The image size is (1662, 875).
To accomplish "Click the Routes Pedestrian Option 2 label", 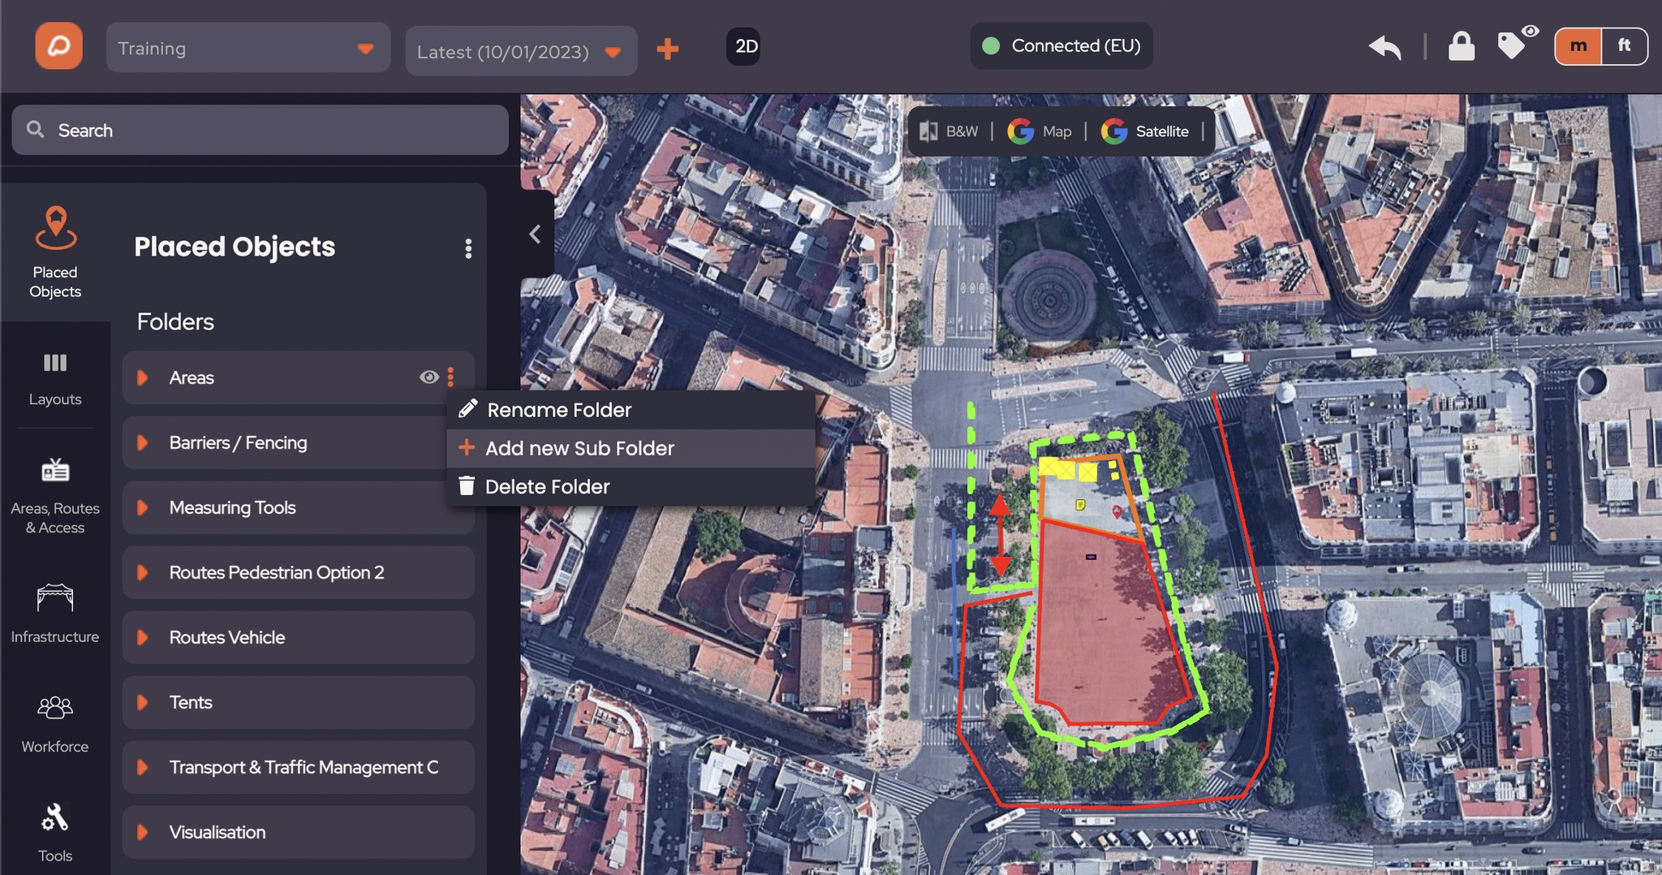I will click(277, 572).
